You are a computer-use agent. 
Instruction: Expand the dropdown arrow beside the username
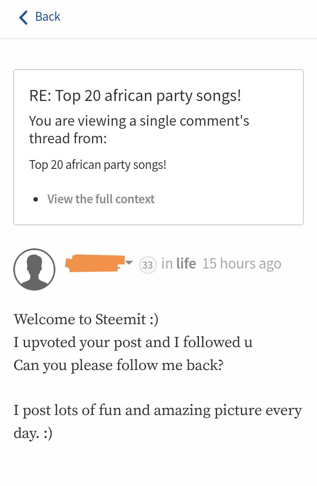pos(129,263)
